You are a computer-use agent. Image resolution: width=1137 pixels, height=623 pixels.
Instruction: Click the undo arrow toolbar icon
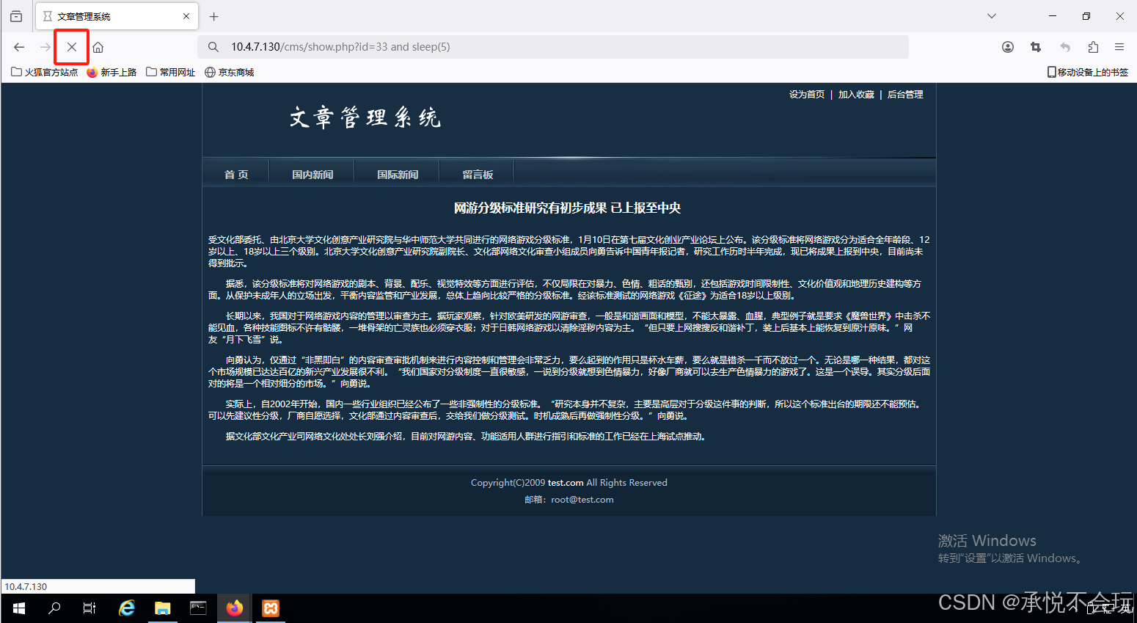pyautogui.click(x=1065, y=47)
